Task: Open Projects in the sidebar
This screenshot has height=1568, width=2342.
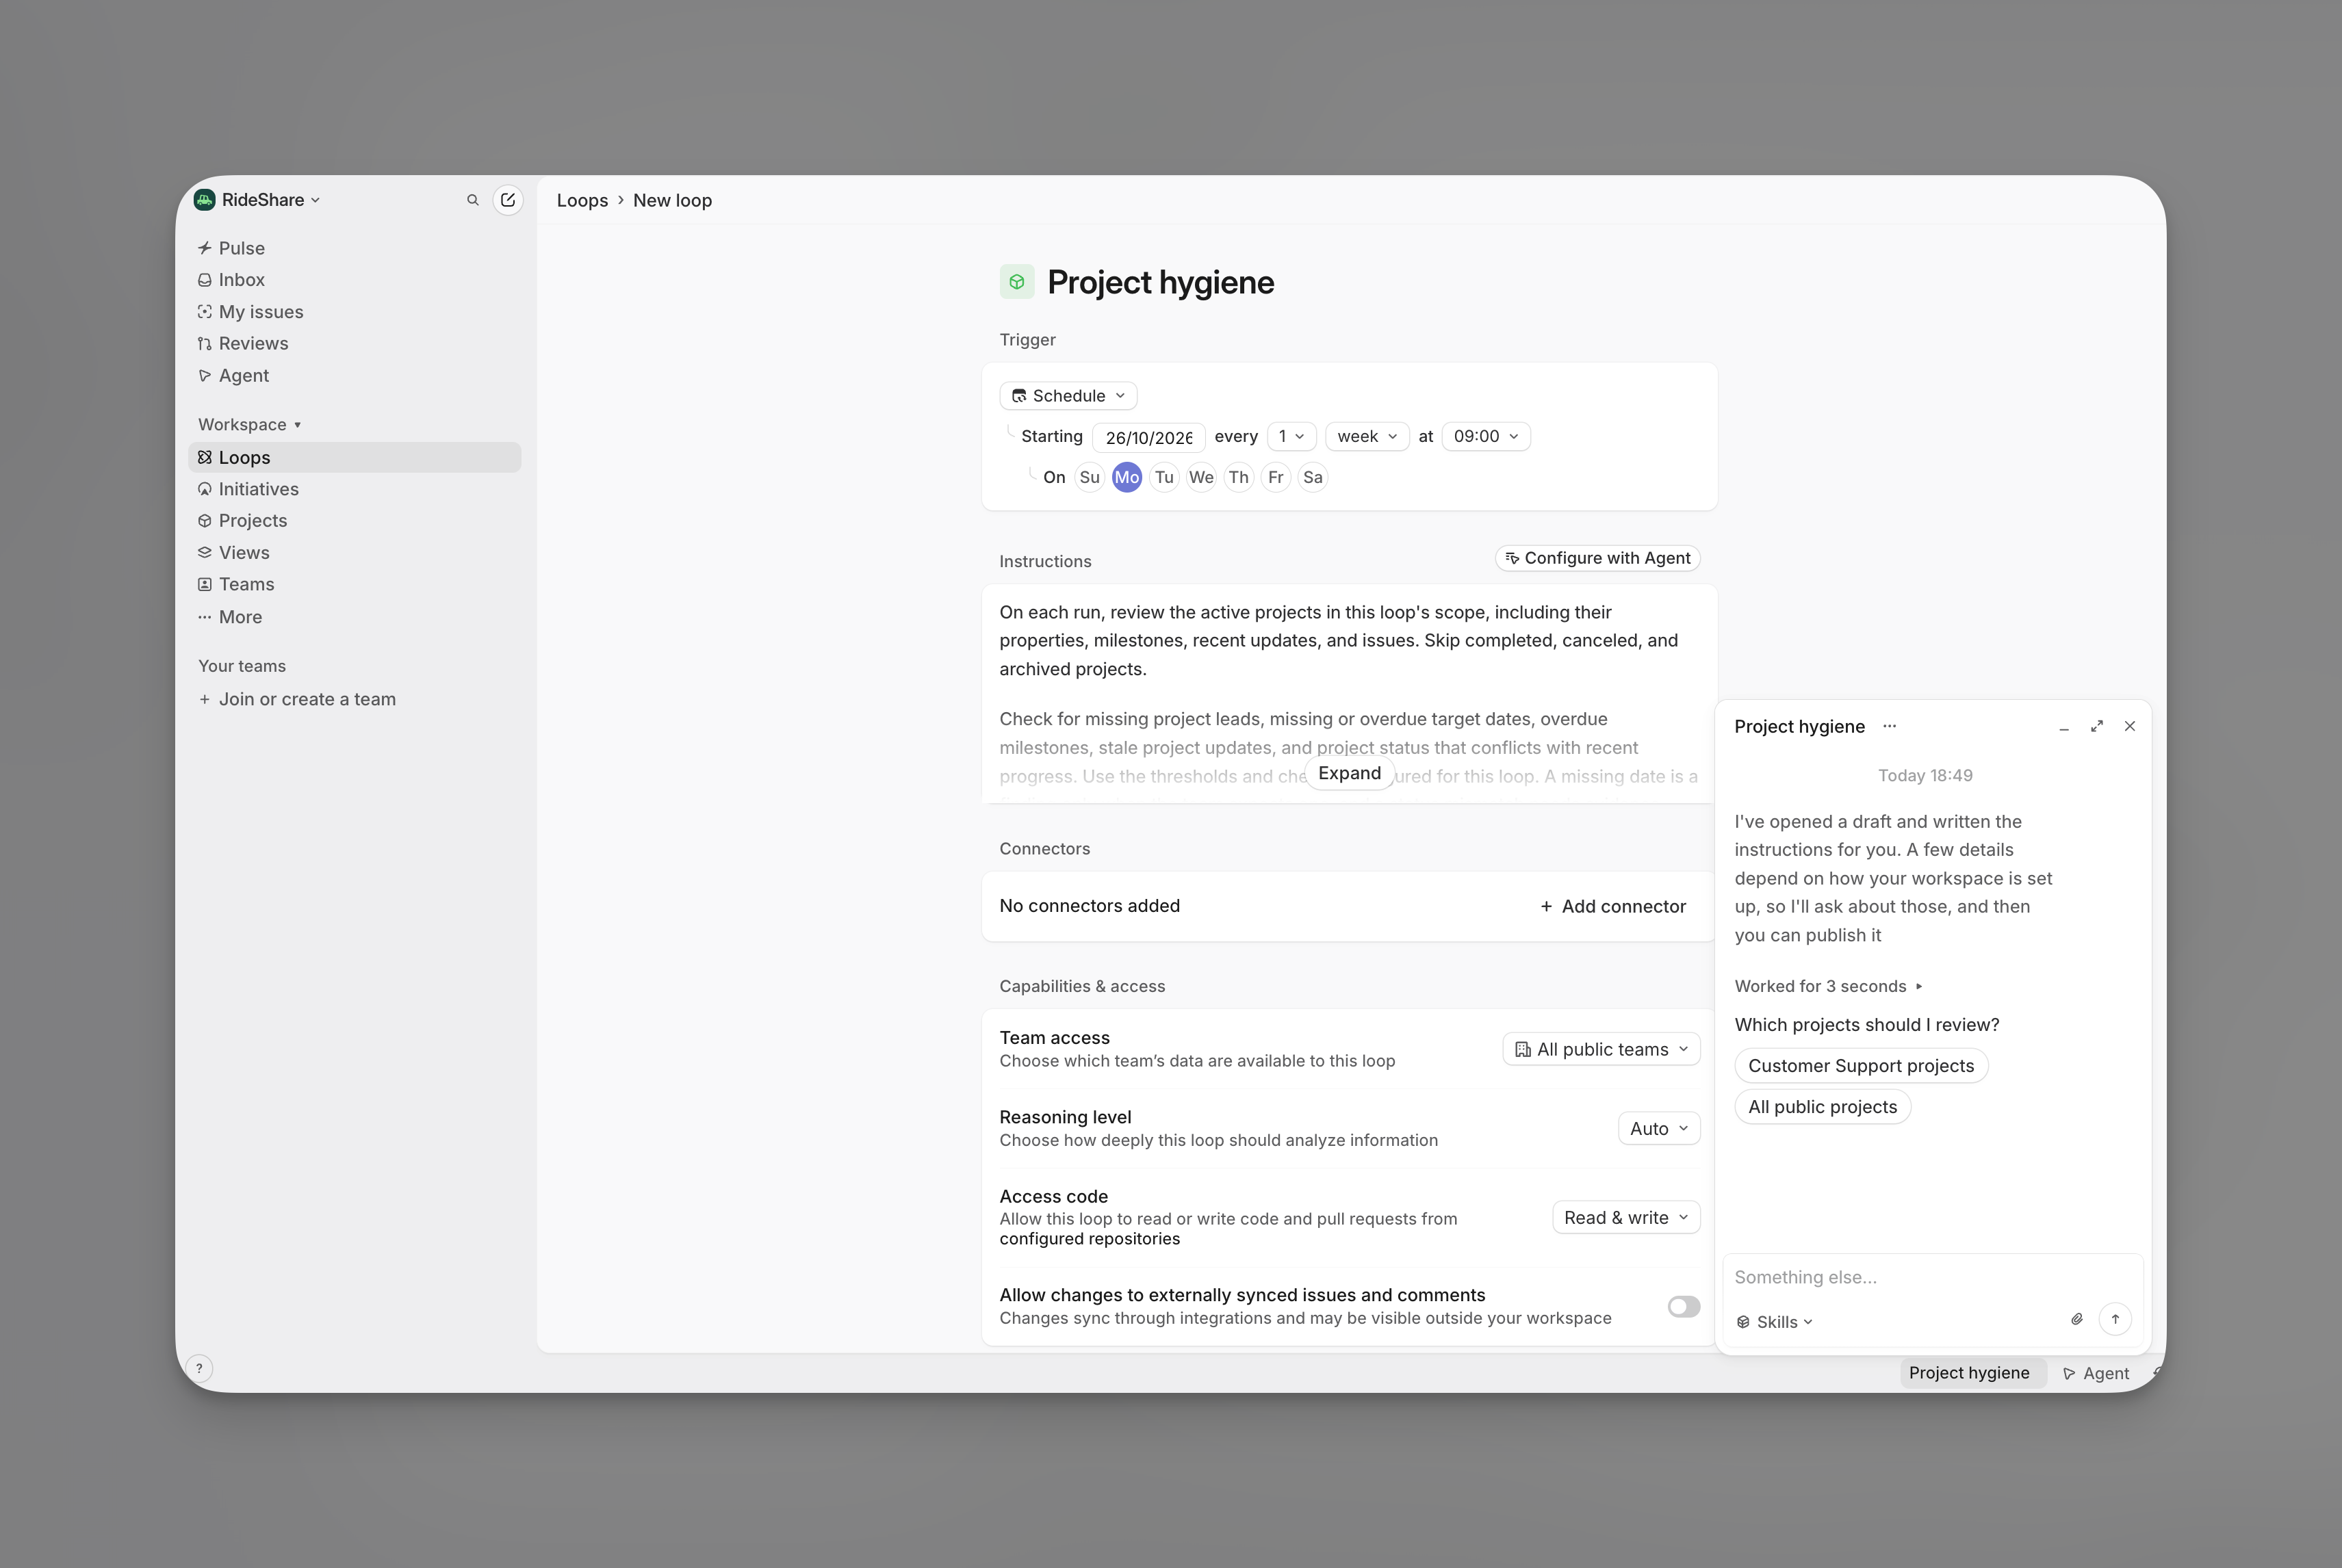Action: coord(355,520)
